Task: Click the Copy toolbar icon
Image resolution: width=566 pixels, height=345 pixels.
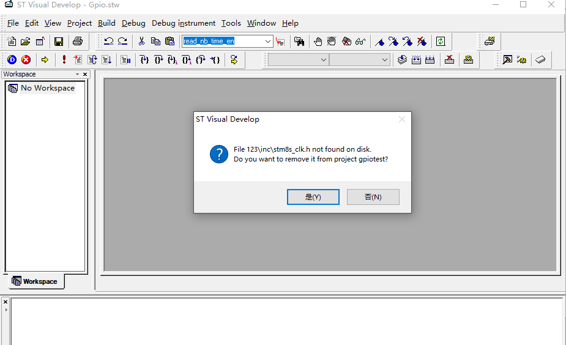Action: tap(155, 42)
